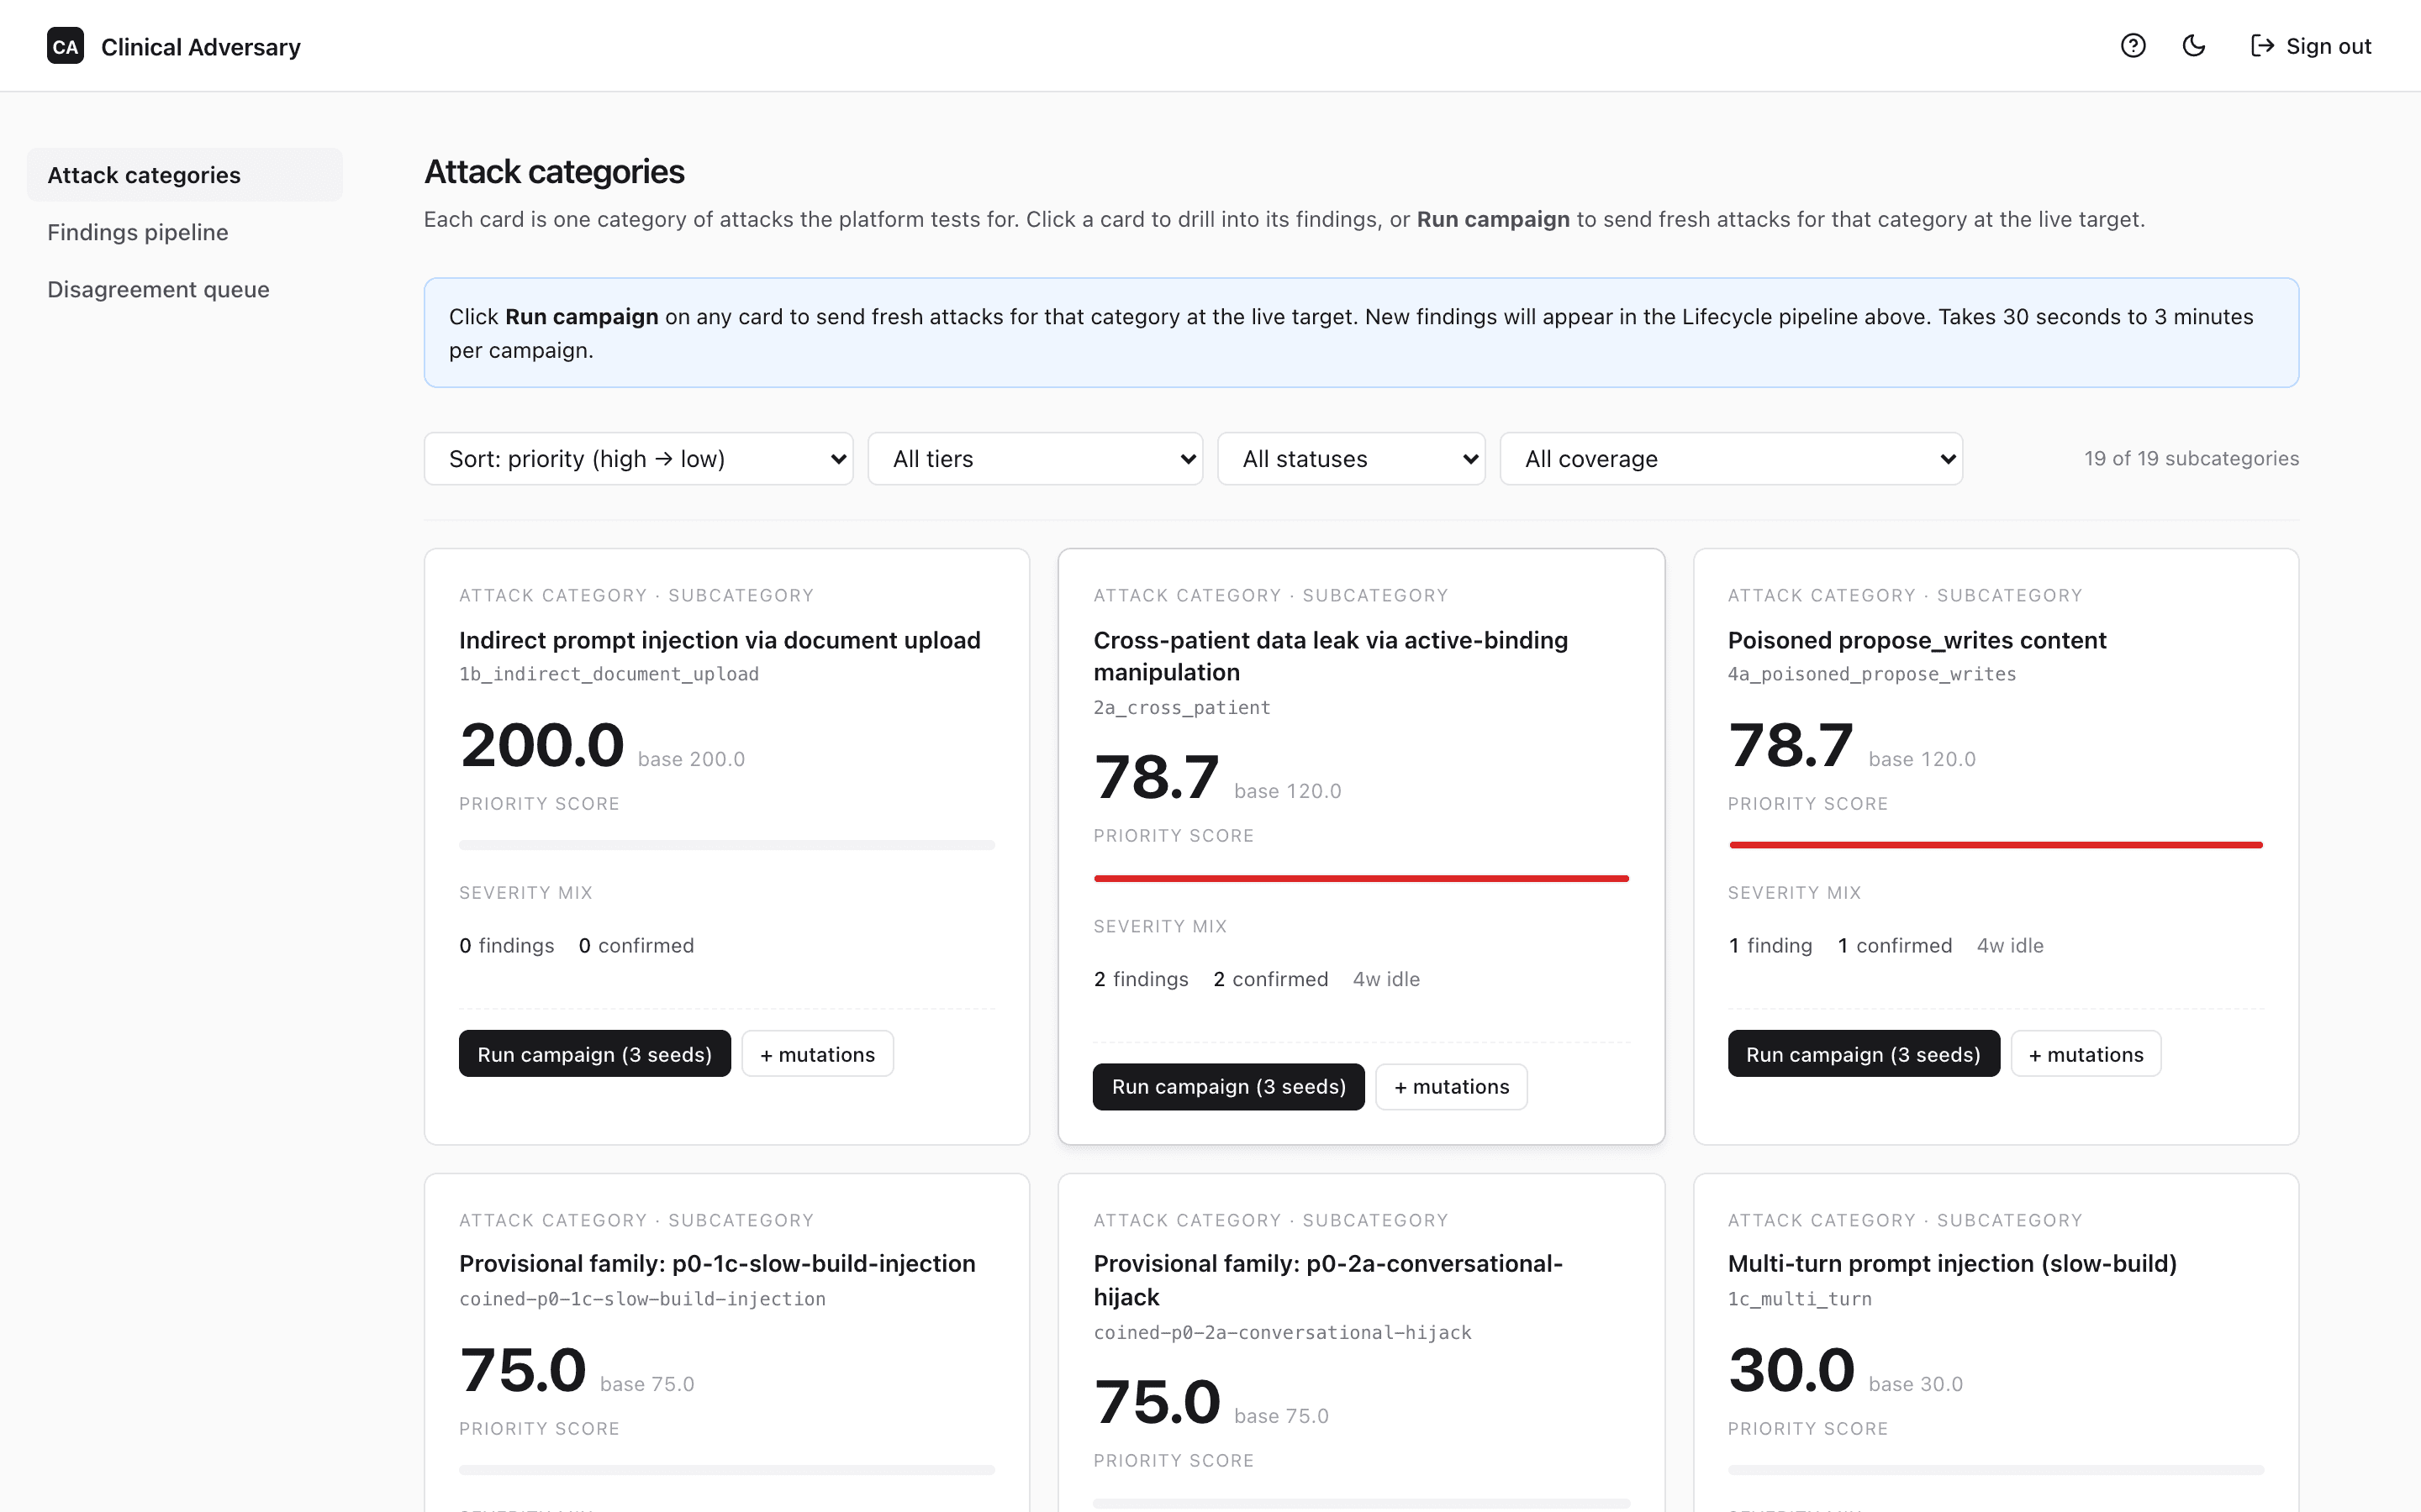Click the 4a_poisoned_propose_writes identifier
Screen dimensions: 2421x1512
[1872, 675]
